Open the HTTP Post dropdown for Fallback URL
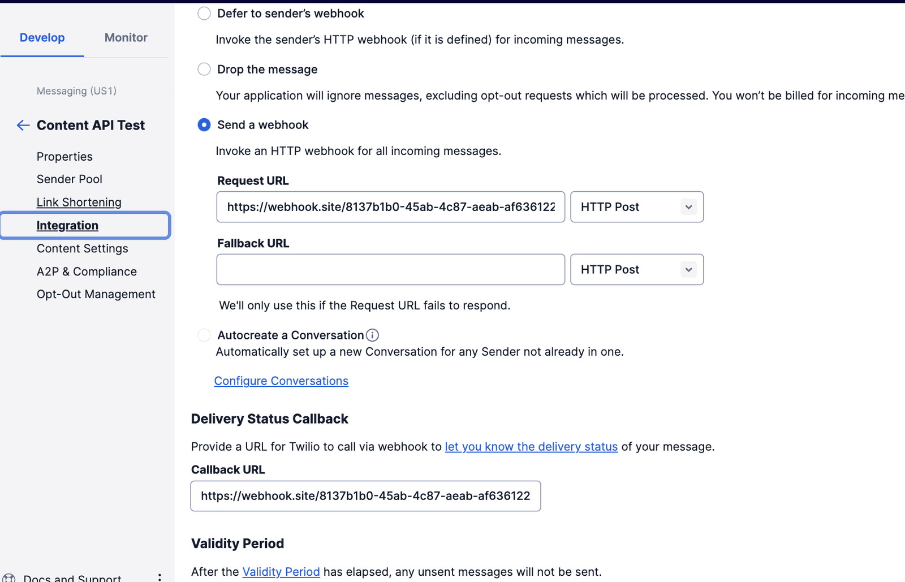 636,269
